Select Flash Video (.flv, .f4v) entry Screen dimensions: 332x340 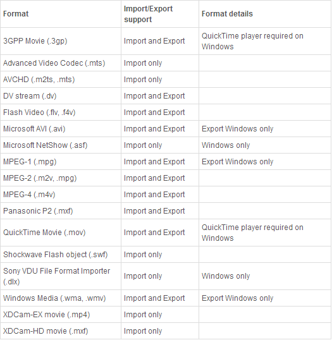(61, 112)
